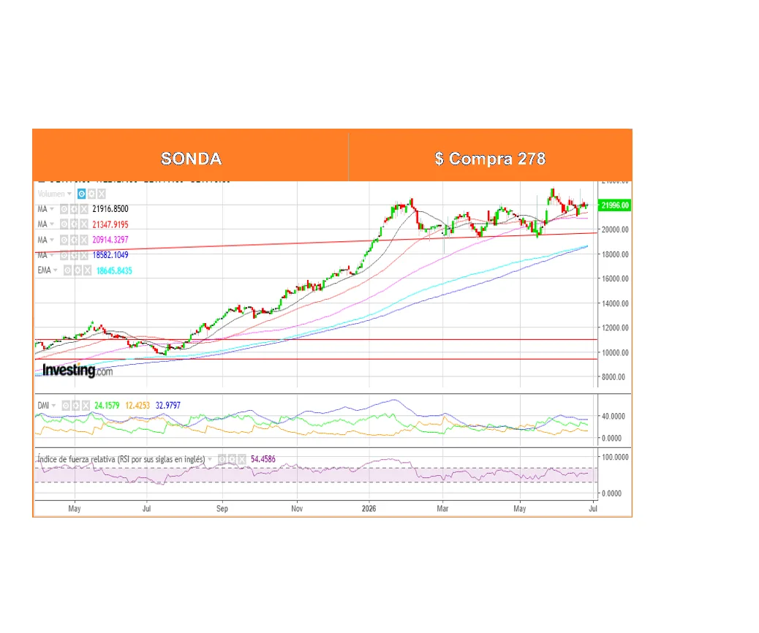Remove the Volumen indicator with its X icon

(x=101, y=194)
